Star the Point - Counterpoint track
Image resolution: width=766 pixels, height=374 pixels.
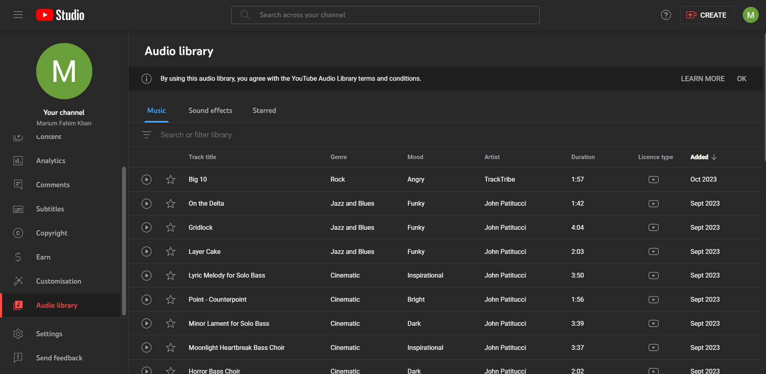point(171,300)
